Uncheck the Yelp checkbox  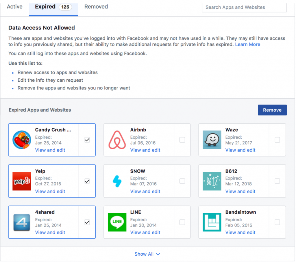click(87, 181)
